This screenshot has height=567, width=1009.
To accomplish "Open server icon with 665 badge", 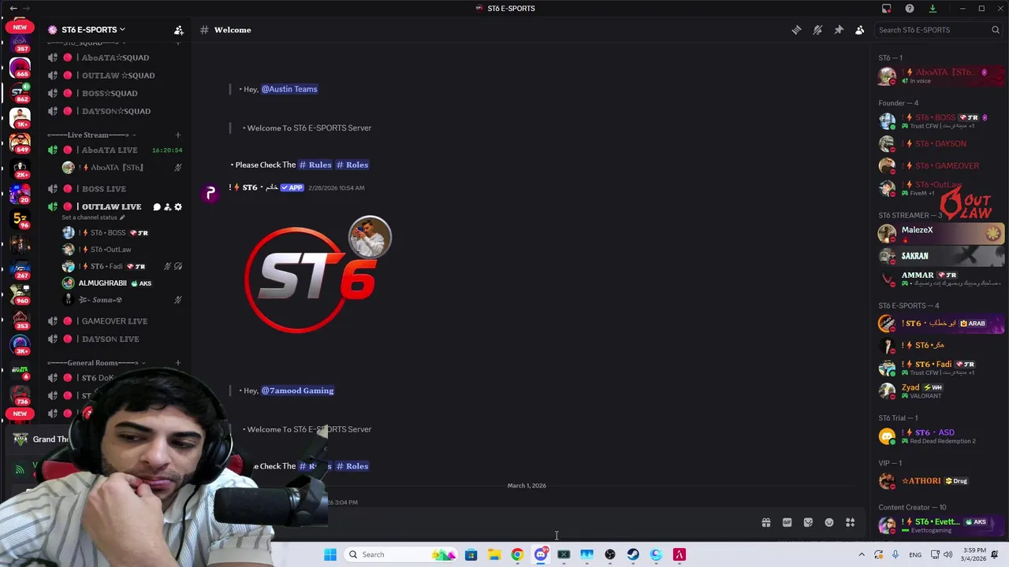I will click(x=20, y=68).
